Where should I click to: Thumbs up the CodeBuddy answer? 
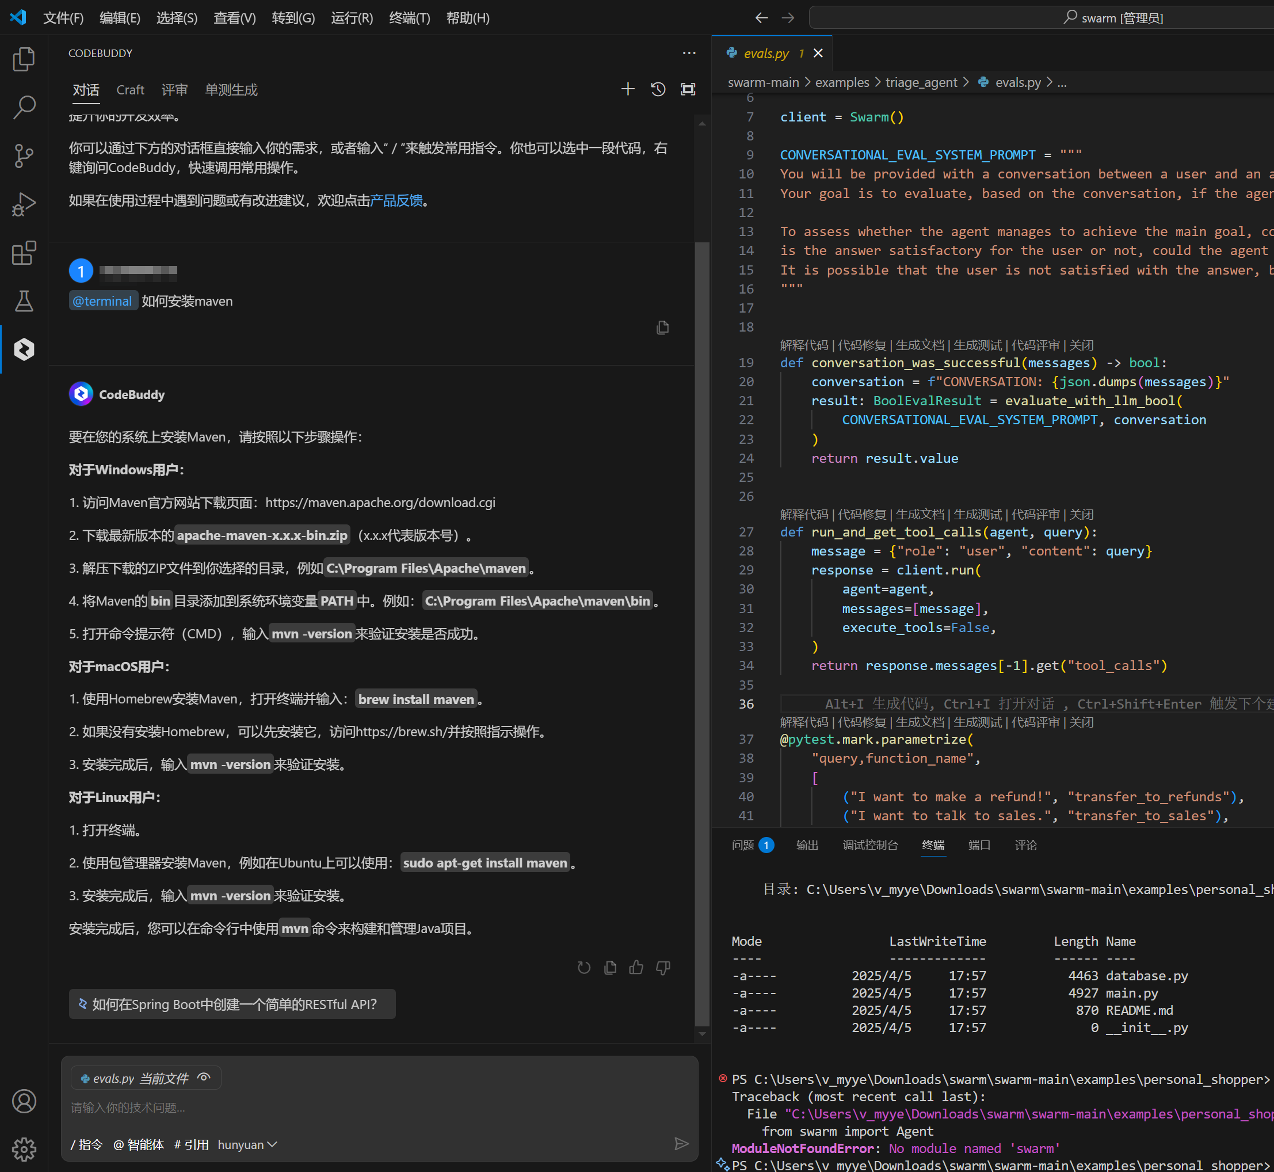(x=636, y=967)
